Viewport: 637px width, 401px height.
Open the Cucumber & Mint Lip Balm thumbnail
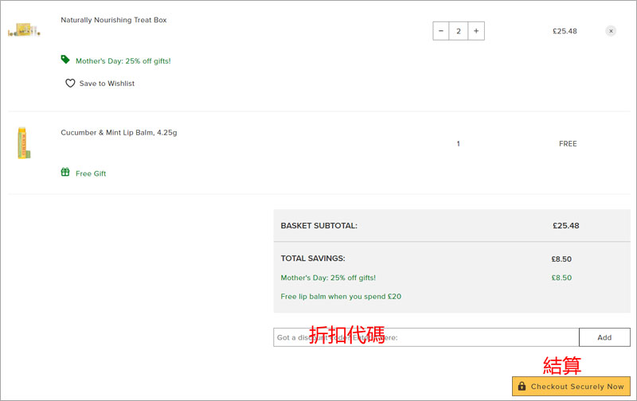point(22,143)
